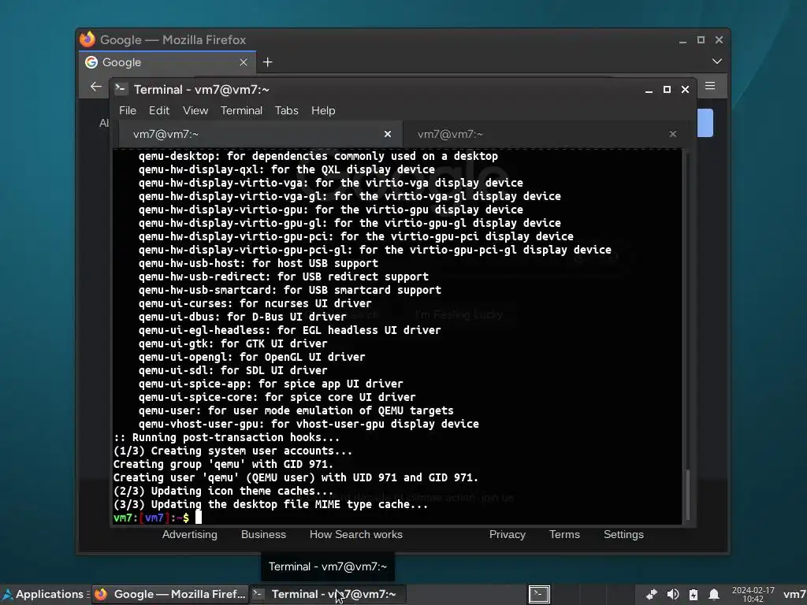Viewport: 807px width, 605px height.
Task: Open Business link on Google page
Action: pos(263,535)
